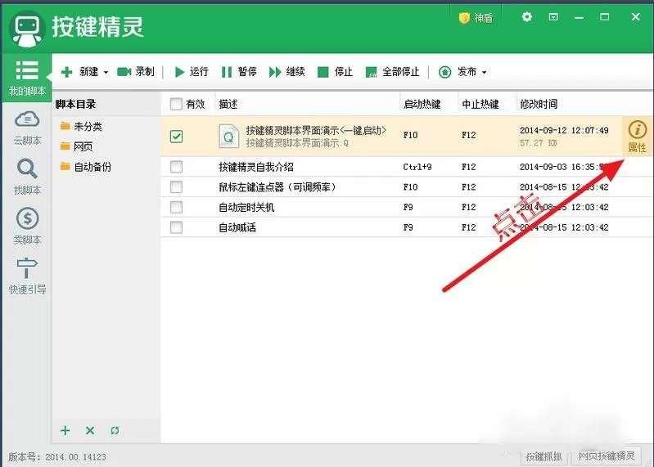Stop the script with 停止 button

point(335,72)
